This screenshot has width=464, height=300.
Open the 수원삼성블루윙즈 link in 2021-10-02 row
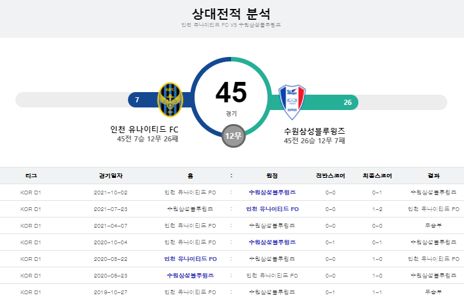(x=272, y=193)
